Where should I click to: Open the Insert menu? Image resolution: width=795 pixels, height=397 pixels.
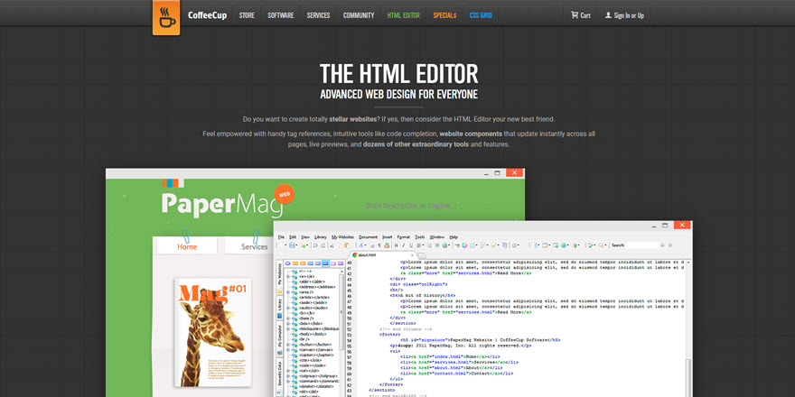388,237
